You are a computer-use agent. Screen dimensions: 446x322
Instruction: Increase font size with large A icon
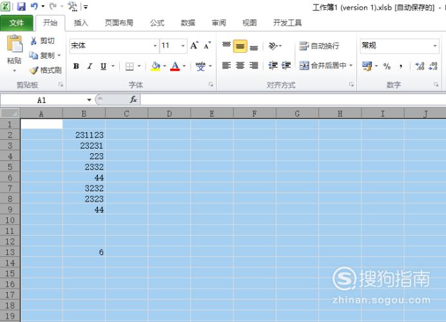[194, 46]
